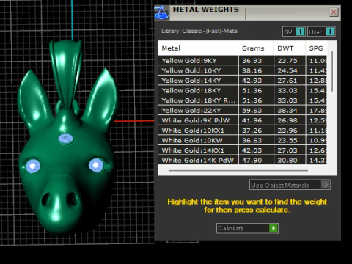
Task: Select the White Gold:14K PdW row
Action: click(x=243, y=161)
